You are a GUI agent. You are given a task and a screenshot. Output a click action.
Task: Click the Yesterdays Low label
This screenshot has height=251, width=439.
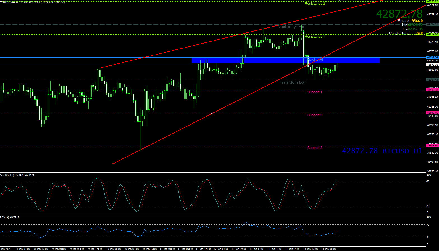point(292,82)
